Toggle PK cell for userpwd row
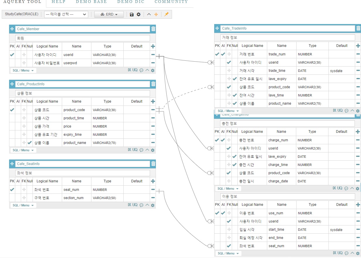The image size is (361, 258). coord(12,63)
